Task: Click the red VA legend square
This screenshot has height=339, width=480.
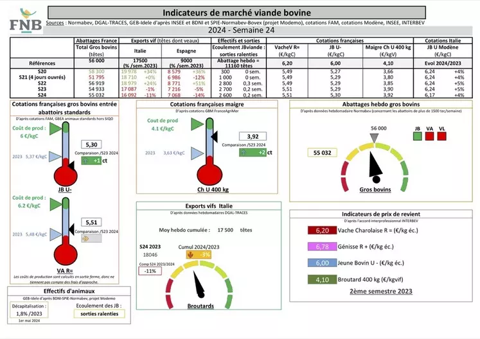Action: click(429, 136)
